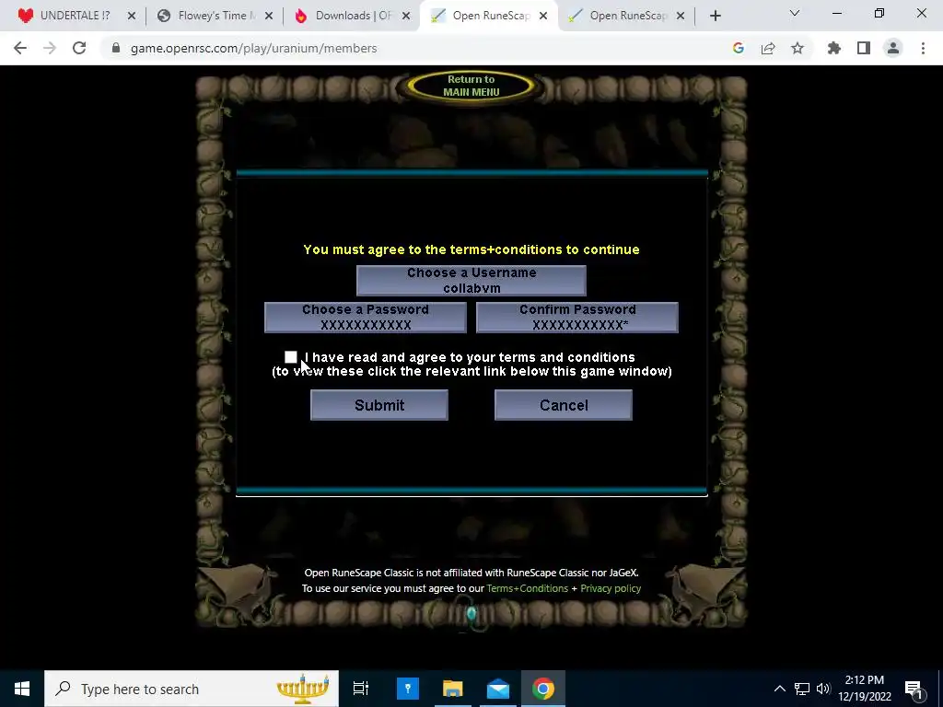Click the menorah search highlight icon
The width and height of the screenshot is (943, 707).
[x=302, y=689]
